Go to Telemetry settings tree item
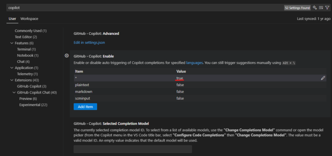 click(x=27, y=74)
